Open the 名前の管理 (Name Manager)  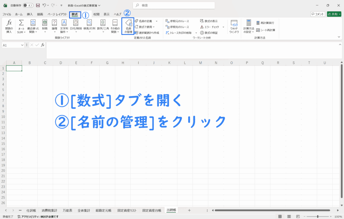coord(128,27)
